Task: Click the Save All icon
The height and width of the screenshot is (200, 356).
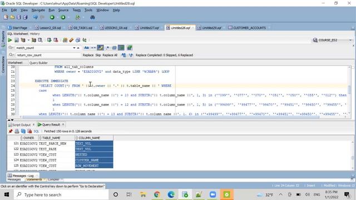Action: tap(25, 17)
